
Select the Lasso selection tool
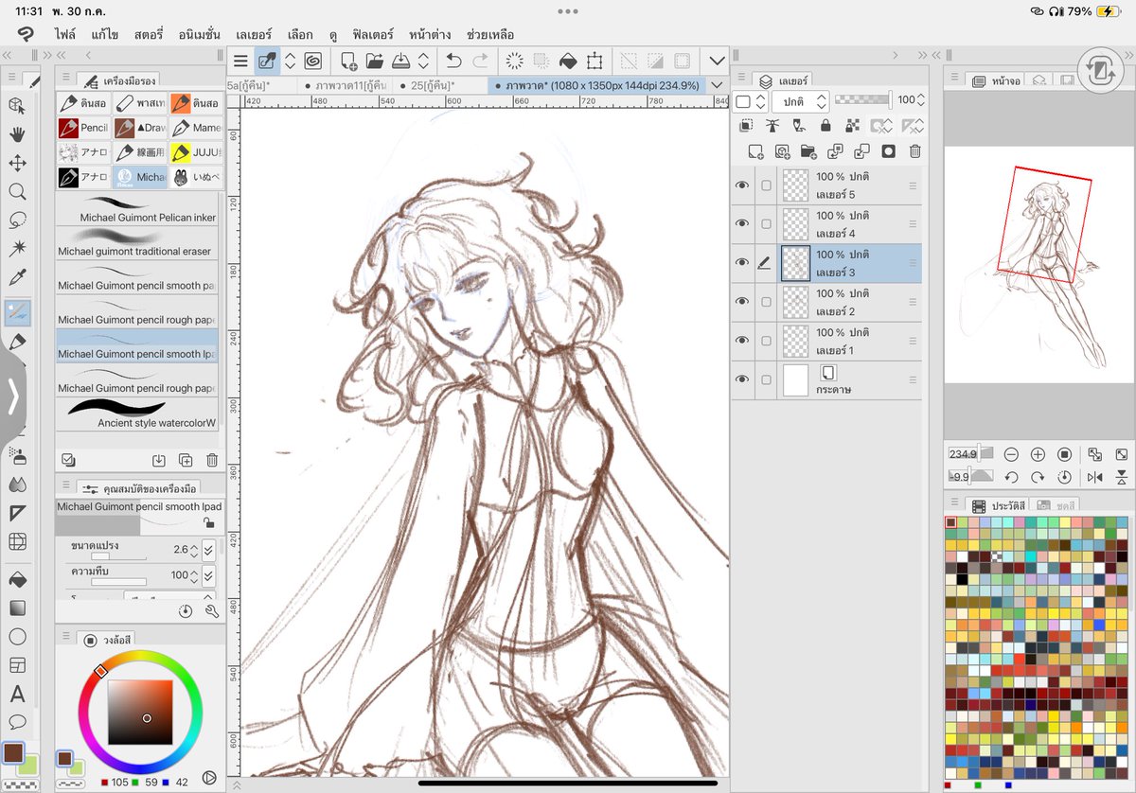coord(17,220)
